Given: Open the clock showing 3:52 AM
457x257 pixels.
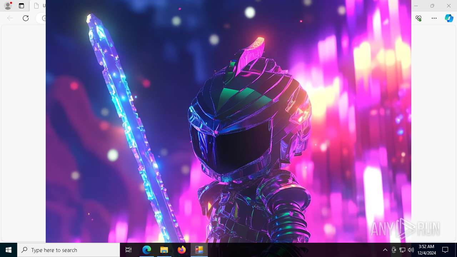Looking at the screenshot, I should pos(426,250).
